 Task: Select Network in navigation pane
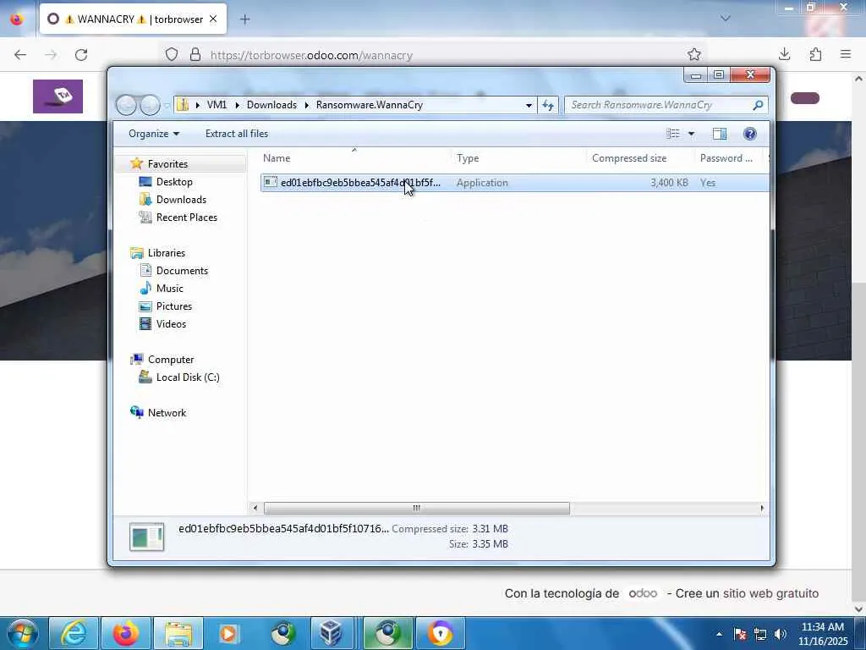(167, 413)
